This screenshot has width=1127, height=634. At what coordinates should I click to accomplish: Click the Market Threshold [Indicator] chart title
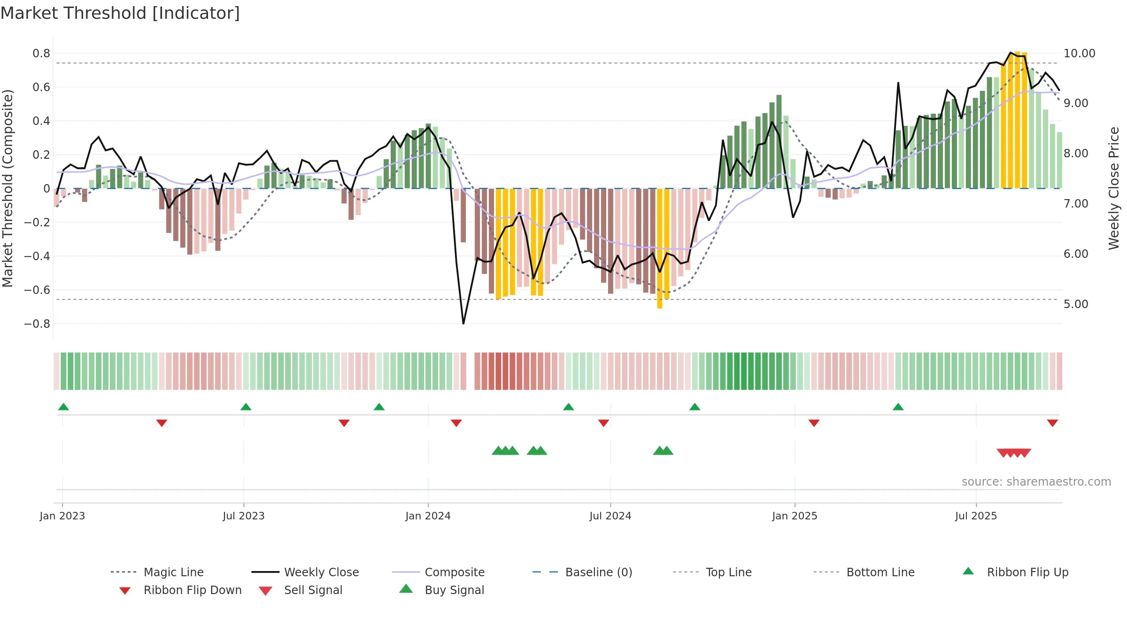[x=120, y=13]
